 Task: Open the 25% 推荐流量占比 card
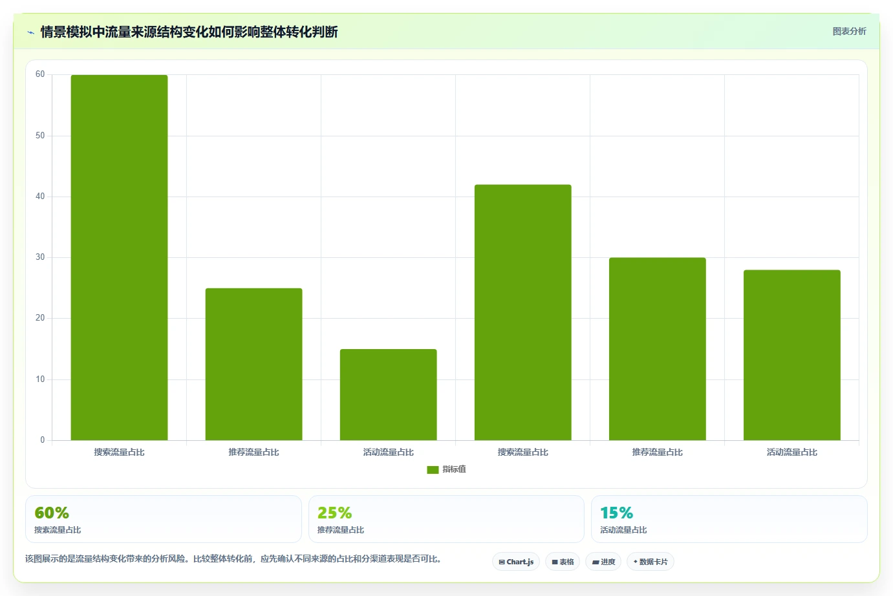446,519
